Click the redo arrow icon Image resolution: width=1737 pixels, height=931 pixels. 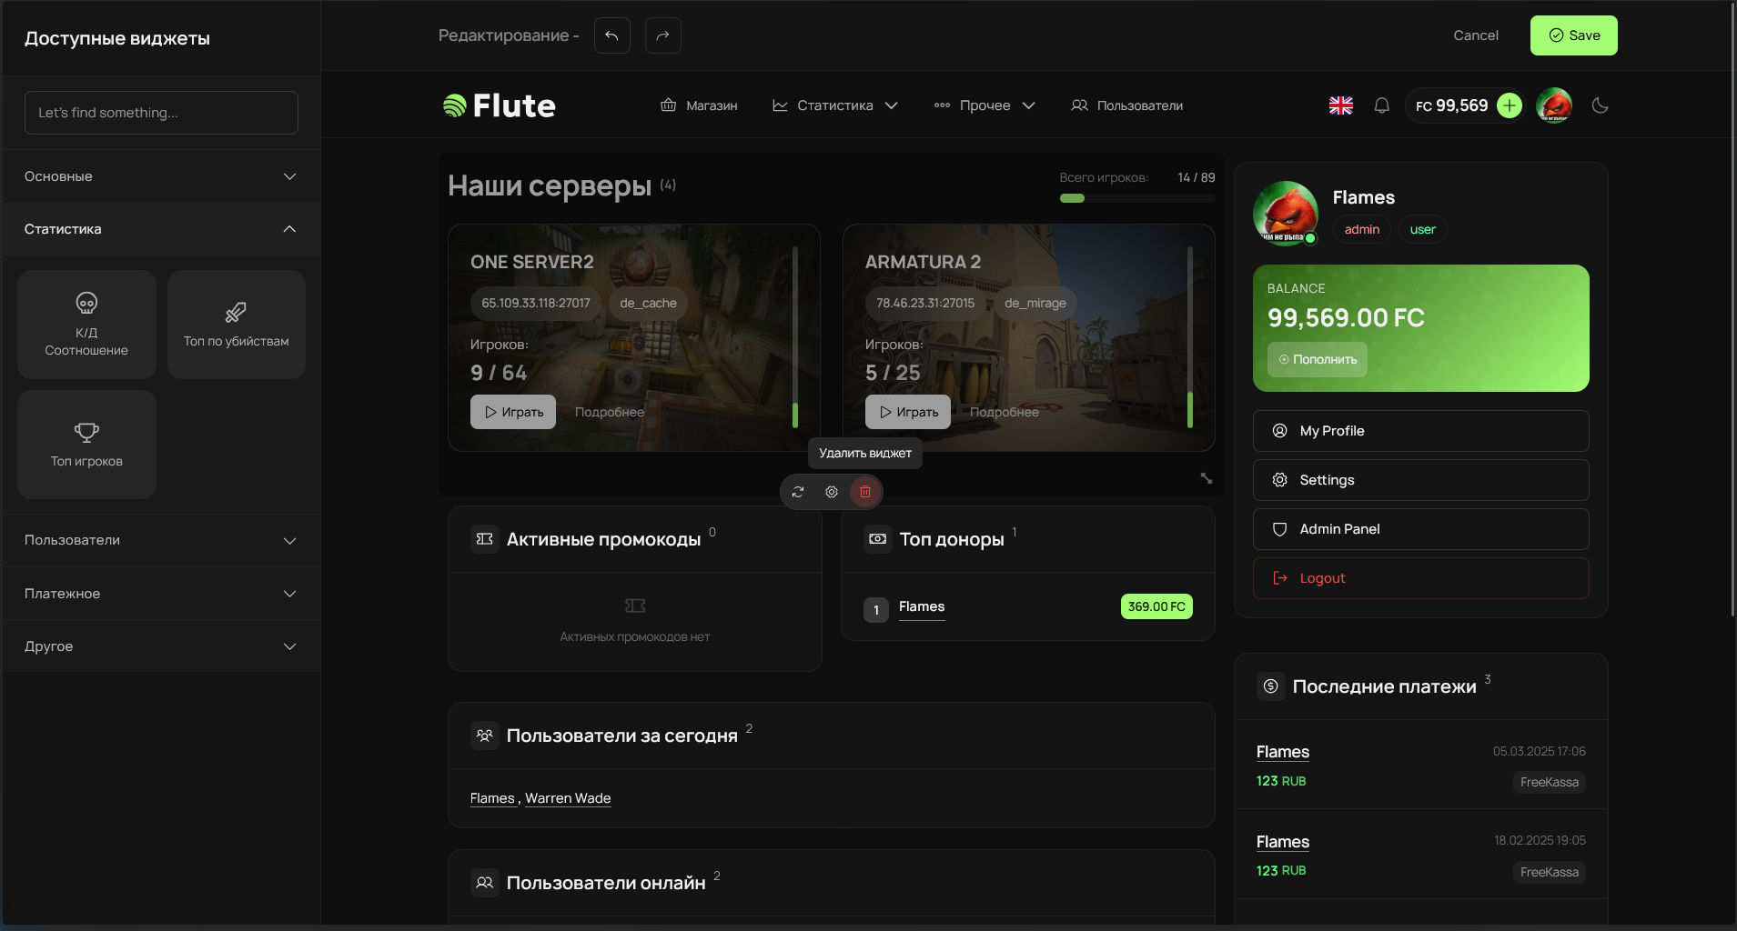point(662,35)
